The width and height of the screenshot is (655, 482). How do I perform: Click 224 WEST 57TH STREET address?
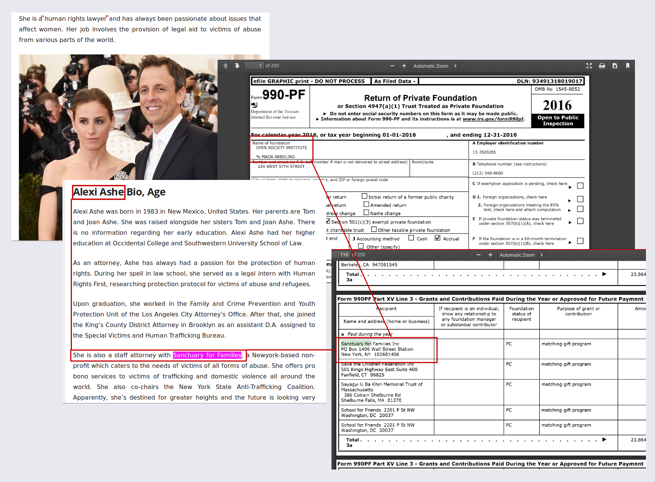281,166
